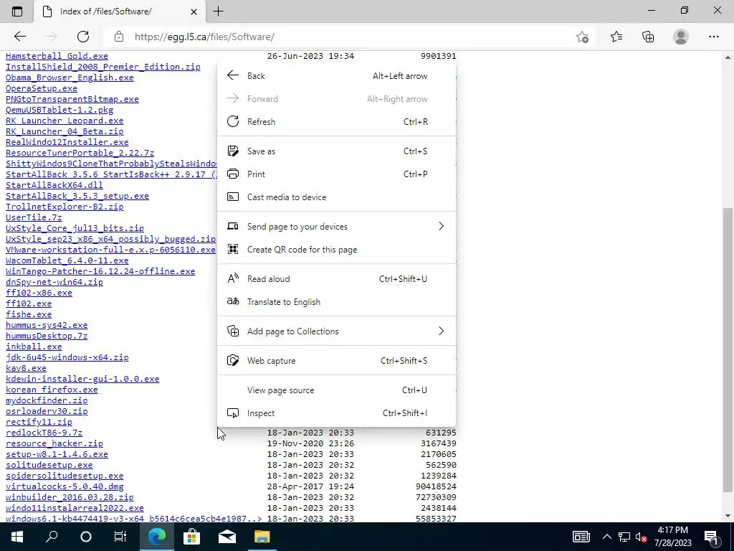Open Hamsterball_Gold.exe link
The width and height of the screenshot is (734, 551).
[x=57, y=56]
